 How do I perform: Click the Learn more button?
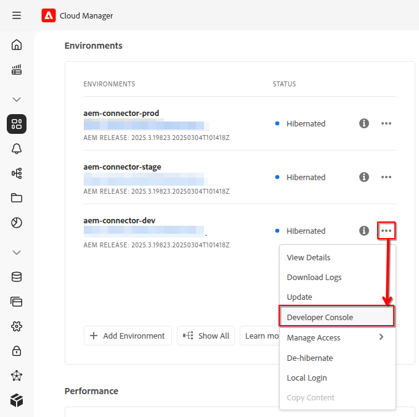point(260,336)
